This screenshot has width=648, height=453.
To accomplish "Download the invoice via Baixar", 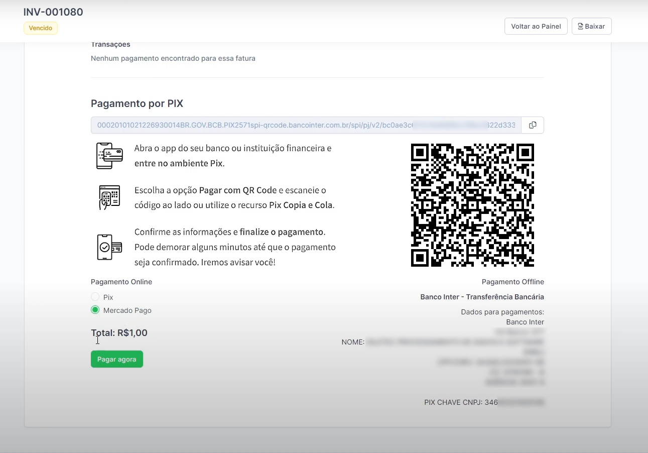I will [591, 26].
